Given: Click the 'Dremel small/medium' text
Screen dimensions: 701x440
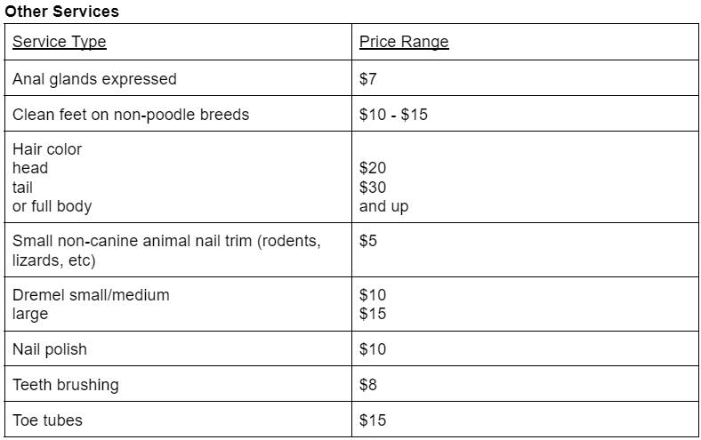Looking at the screenshot, I should pos(91,295).
